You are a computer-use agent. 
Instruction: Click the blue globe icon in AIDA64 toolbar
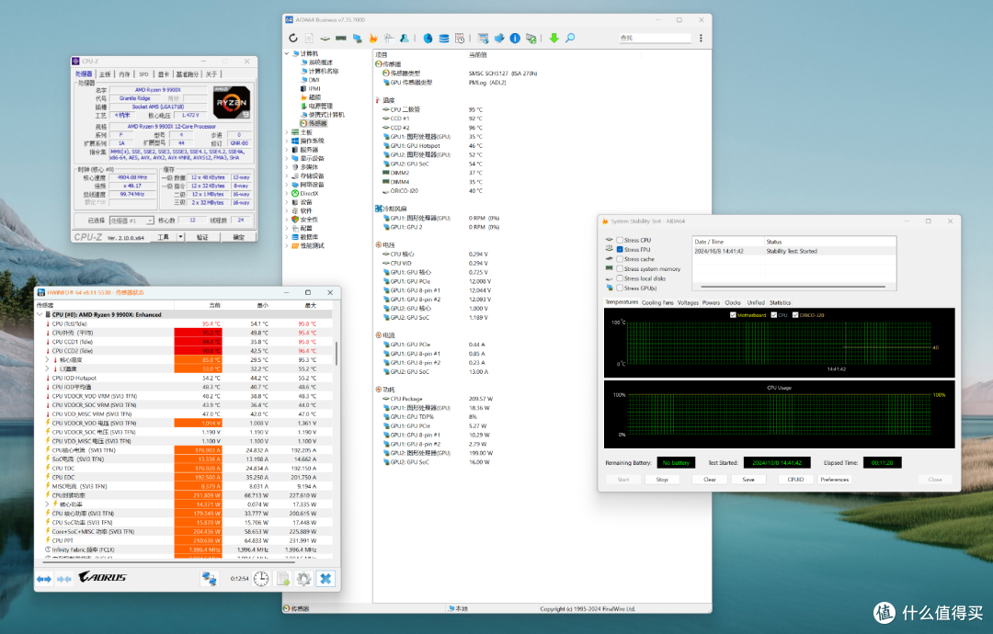click(x=428, y=38)
